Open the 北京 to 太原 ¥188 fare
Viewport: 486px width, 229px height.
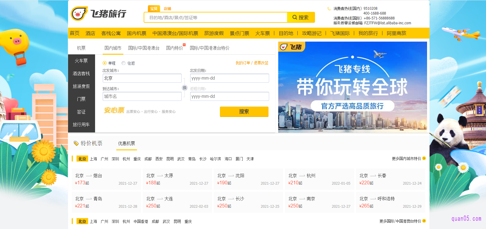[x=177, y=179]
